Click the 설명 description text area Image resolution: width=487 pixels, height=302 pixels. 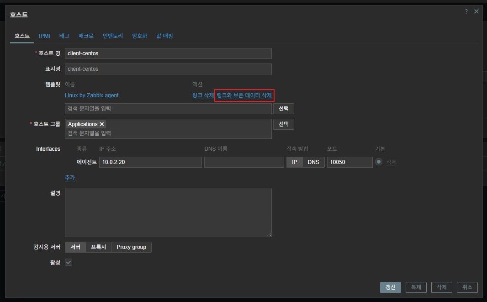tap(168, 212)
